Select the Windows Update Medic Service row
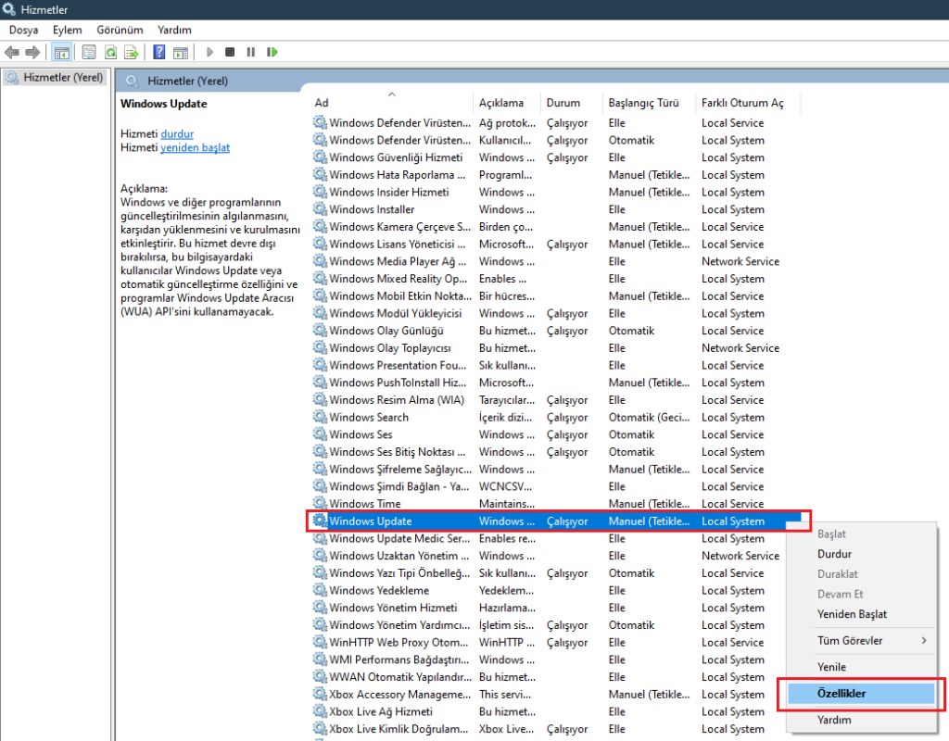This screenshot has width=949, height=741. [x=547, y=538]
